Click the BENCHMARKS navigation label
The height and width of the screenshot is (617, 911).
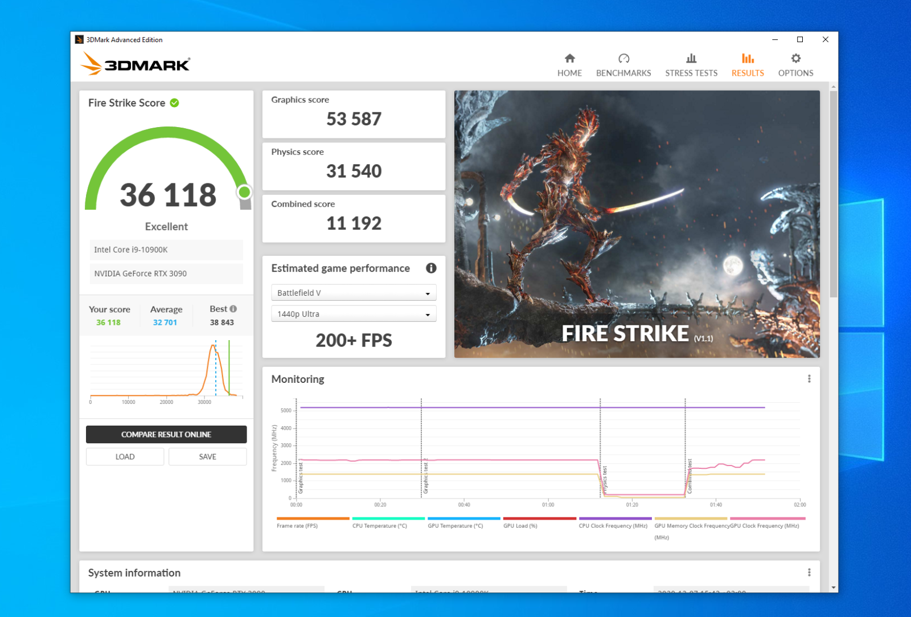623,73
